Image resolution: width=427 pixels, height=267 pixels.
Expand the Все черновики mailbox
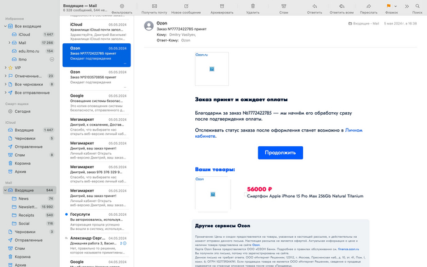[x=5, y=84]
